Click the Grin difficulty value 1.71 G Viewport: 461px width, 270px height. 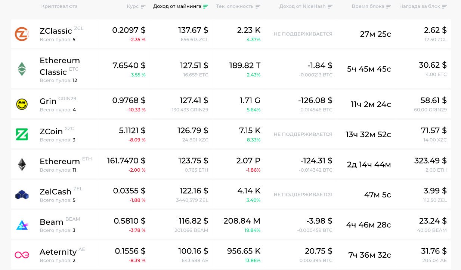pyautogui.click(x=250, y=100)
